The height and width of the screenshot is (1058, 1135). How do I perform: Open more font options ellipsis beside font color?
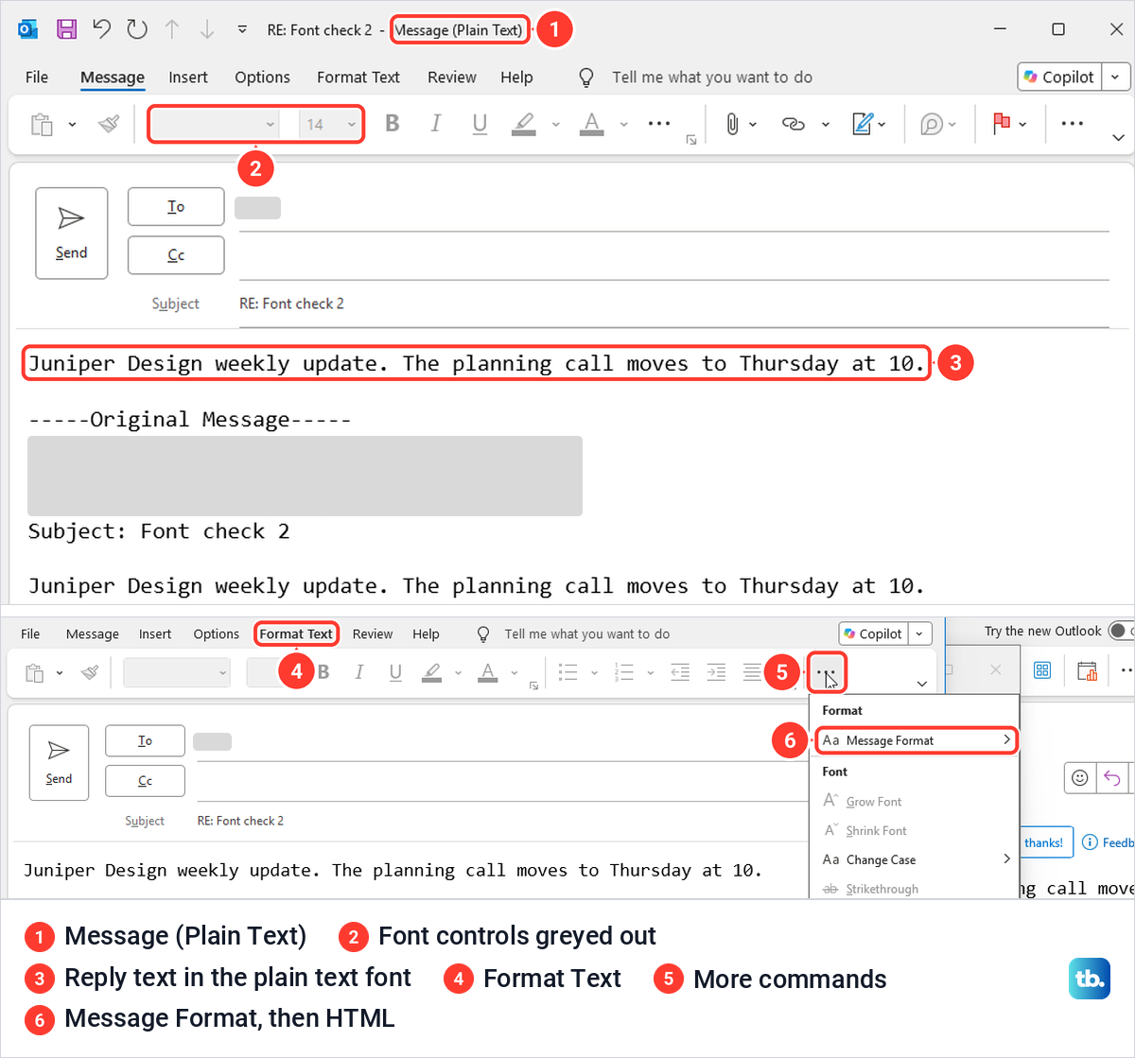coord(659,124)
